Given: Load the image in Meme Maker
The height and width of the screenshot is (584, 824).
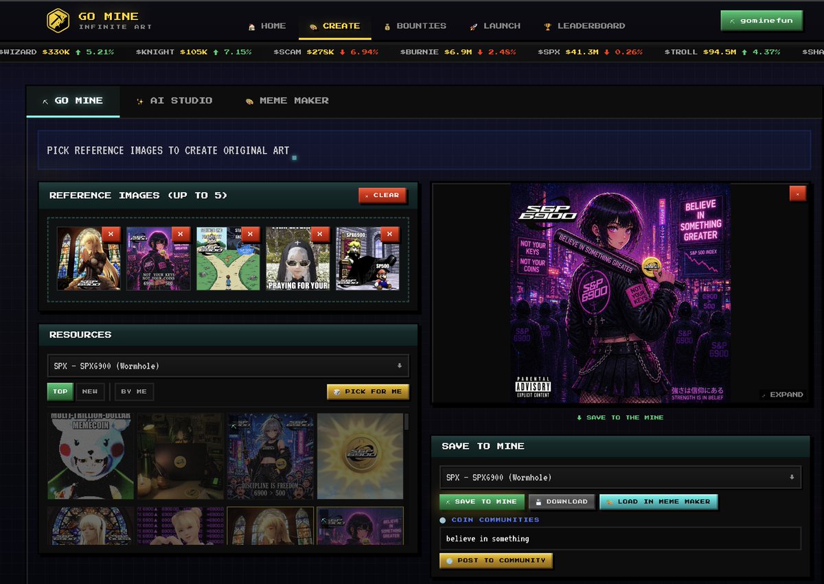Looking at the screenshot, I should (659, 502).
